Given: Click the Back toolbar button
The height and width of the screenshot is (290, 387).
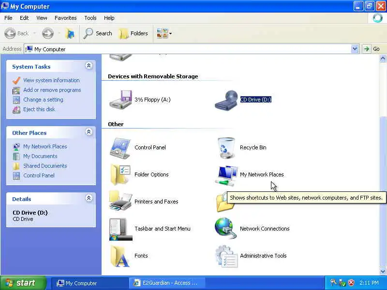Looking at the screenshot, I should coord(16,33).
